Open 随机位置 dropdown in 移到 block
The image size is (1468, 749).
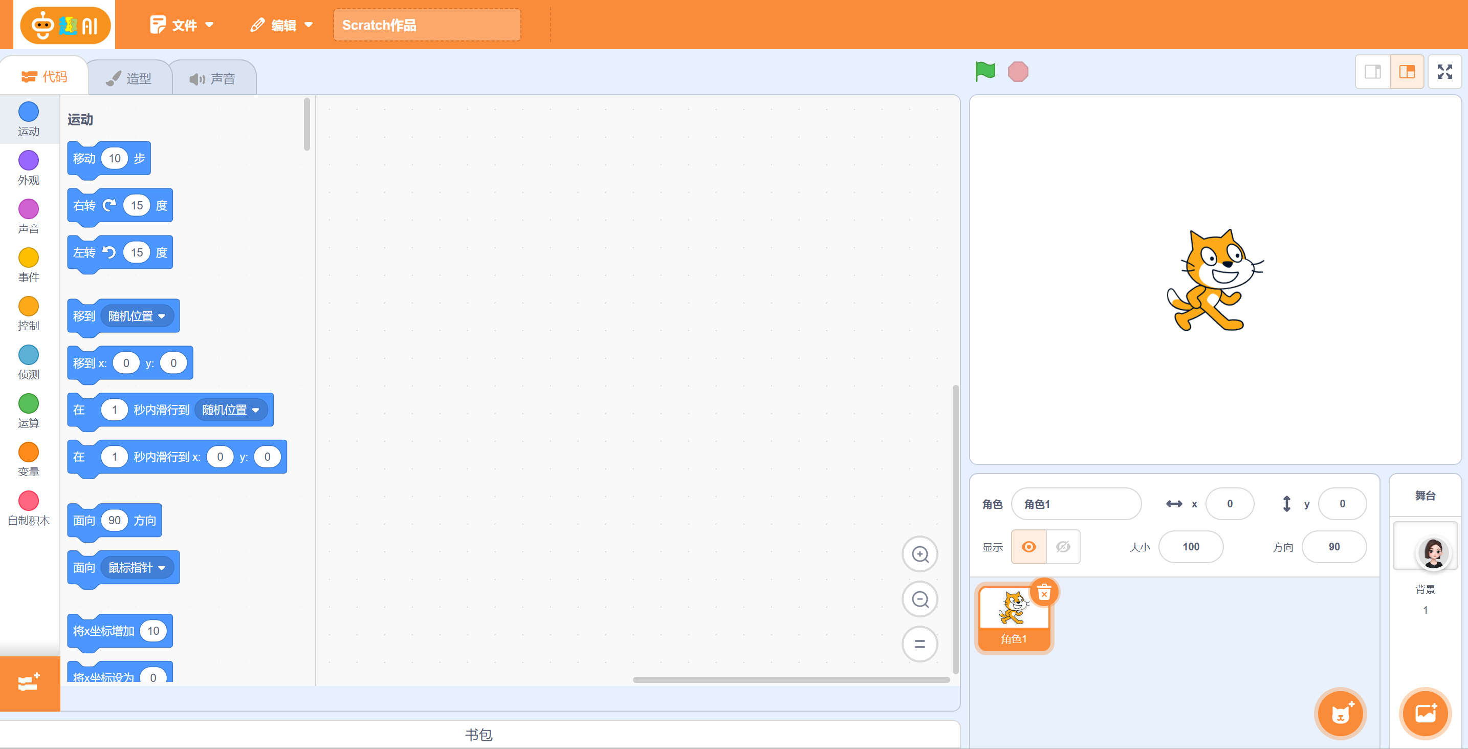[x=137, y=316]
